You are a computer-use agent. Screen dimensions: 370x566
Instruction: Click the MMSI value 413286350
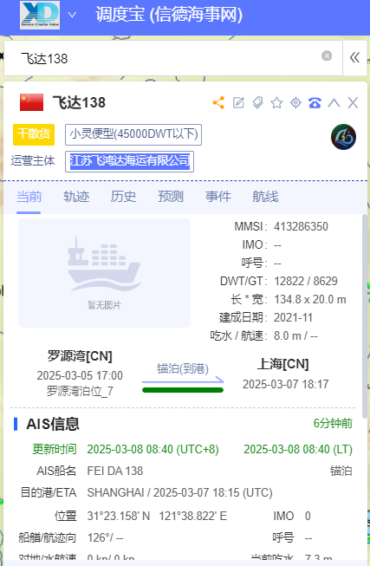[x=301, y=227]
